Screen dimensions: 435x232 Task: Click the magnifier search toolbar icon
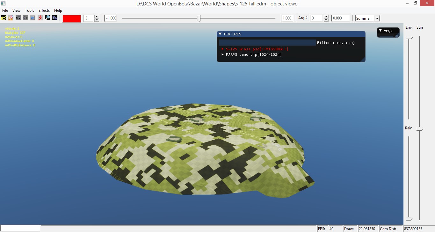click(47, 18)
